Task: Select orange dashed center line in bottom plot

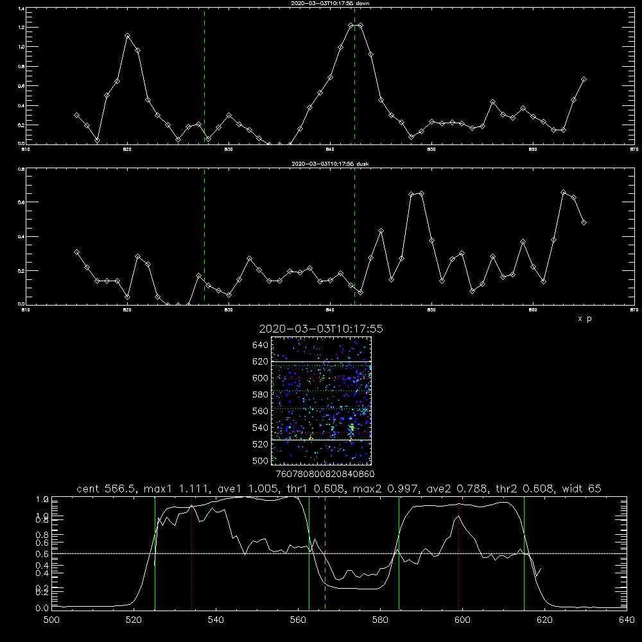Action: pos(325,553)
